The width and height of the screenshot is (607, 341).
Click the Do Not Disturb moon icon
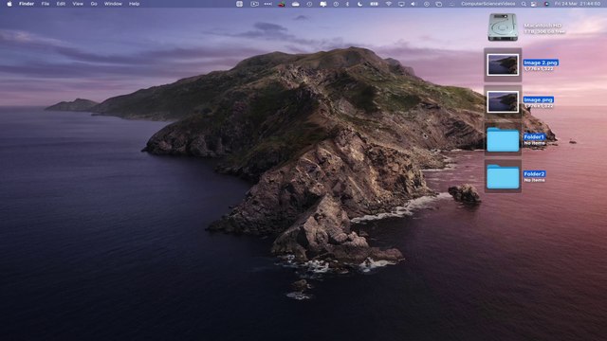360,4
